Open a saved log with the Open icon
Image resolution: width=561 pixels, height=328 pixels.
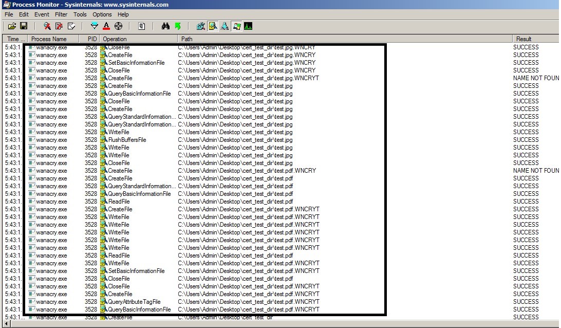click(x=12, y=26)
